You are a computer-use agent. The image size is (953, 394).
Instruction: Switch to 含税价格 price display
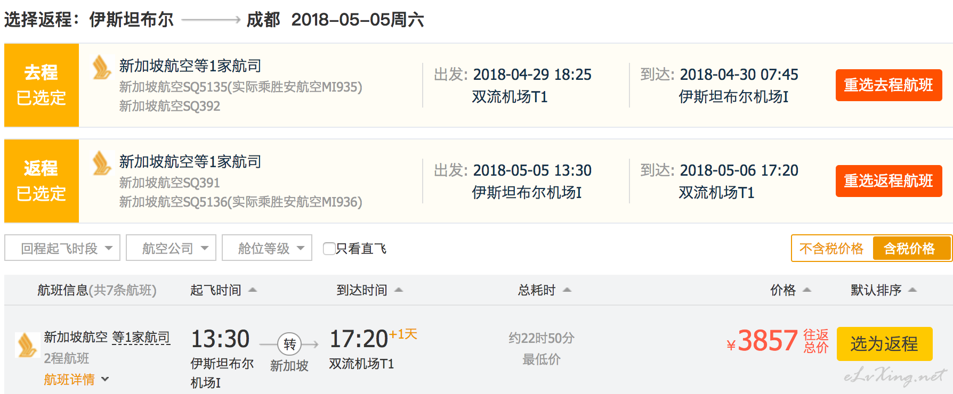click(x=909, y=249)
